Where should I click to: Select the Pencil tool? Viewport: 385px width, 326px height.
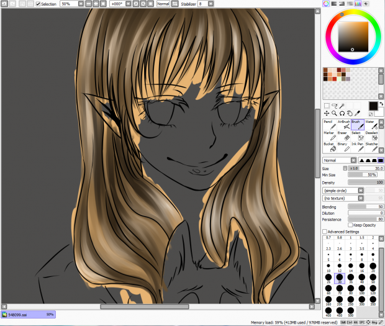[x=329, y=125]
